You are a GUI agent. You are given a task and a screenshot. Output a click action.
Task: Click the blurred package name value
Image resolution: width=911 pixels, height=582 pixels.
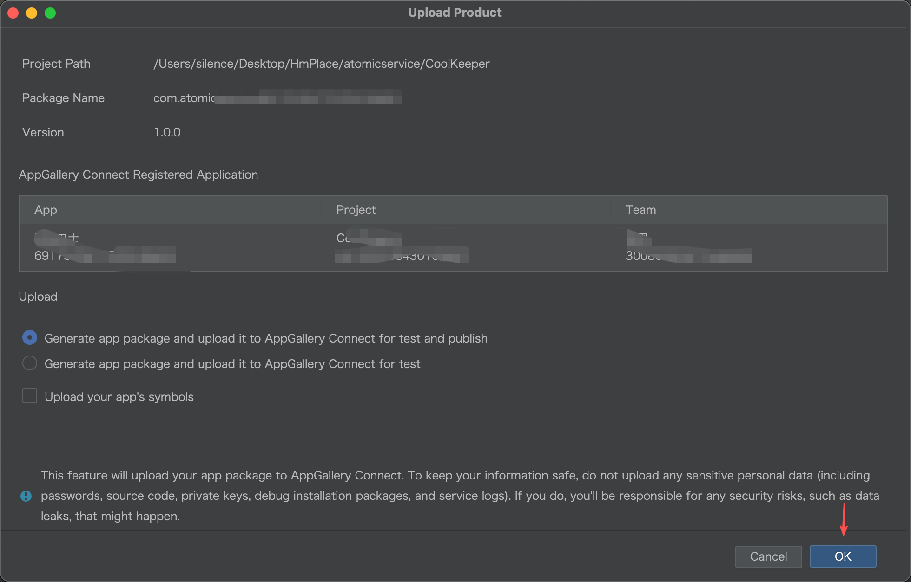[277, 98]
